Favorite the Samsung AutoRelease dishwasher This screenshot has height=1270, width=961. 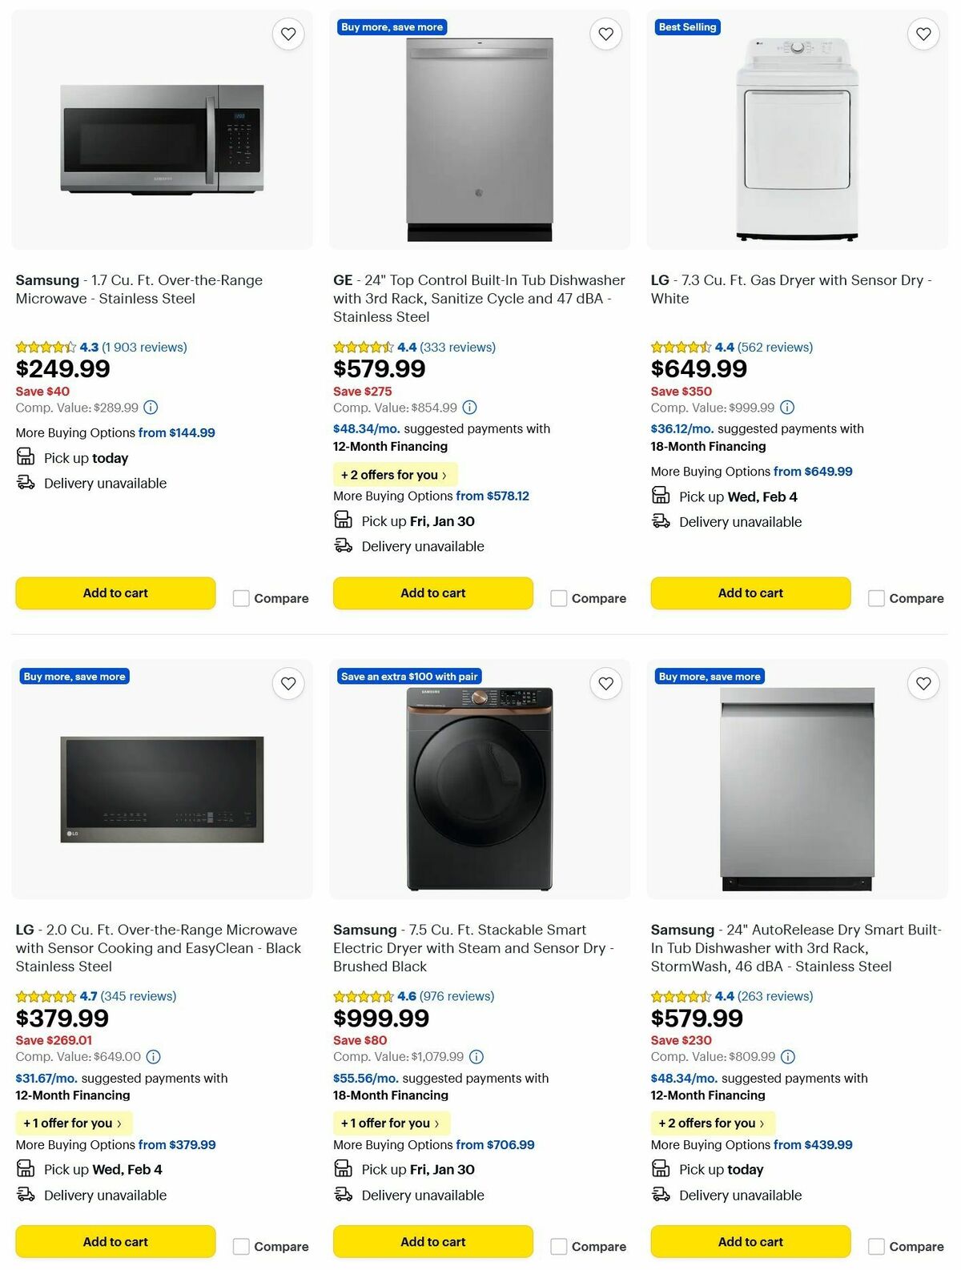(923, 683)
